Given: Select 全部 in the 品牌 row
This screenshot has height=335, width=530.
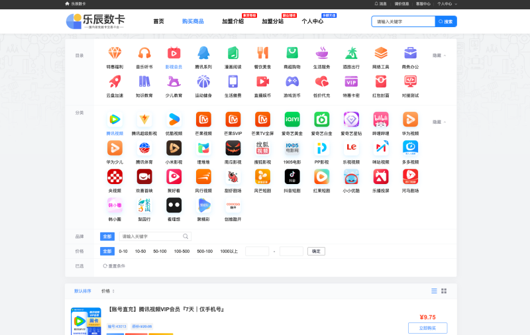Looking at the screenshot, I should pos(107,236).
